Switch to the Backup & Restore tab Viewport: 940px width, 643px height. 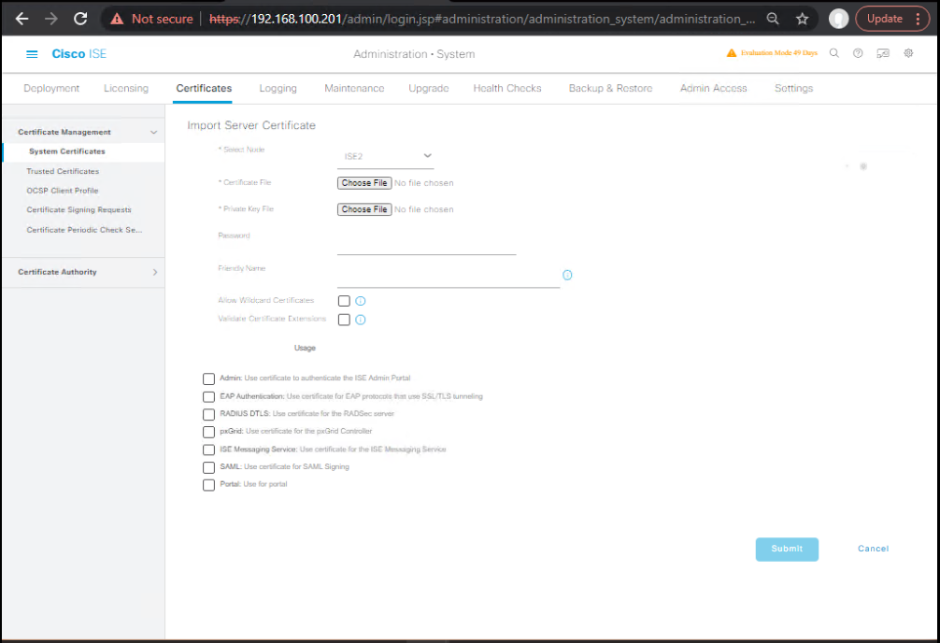tap(610, 88)
